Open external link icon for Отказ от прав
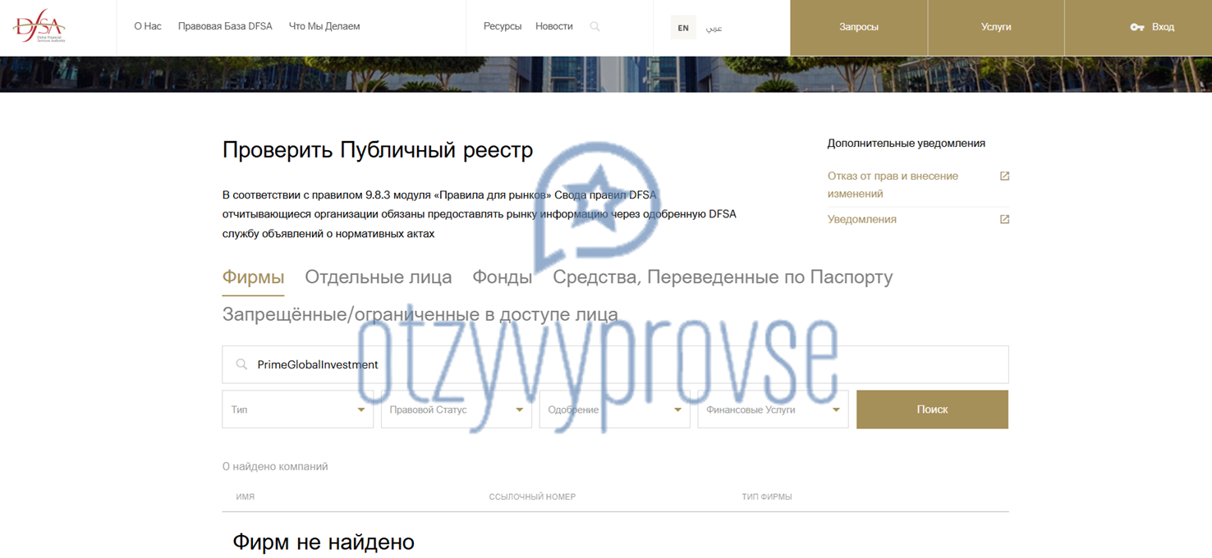The width and height of the screenshot is (1212, 558). [1004, 176]
